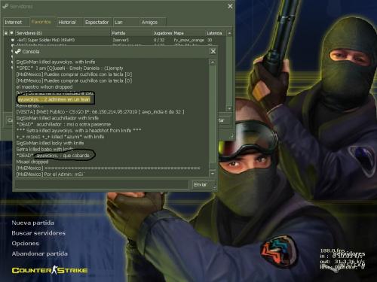Close the Servidores browser window
The width and height of the screenshot is (377, 282).
point(230,6)
